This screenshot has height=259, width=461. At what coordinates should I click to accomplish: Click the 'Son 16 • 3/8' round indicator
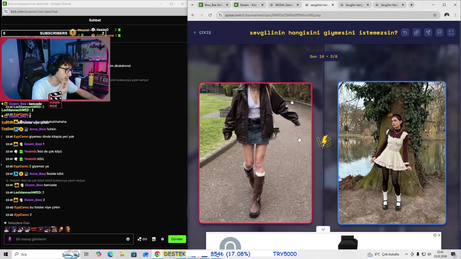pyautogui.click(x=323, y=56)
